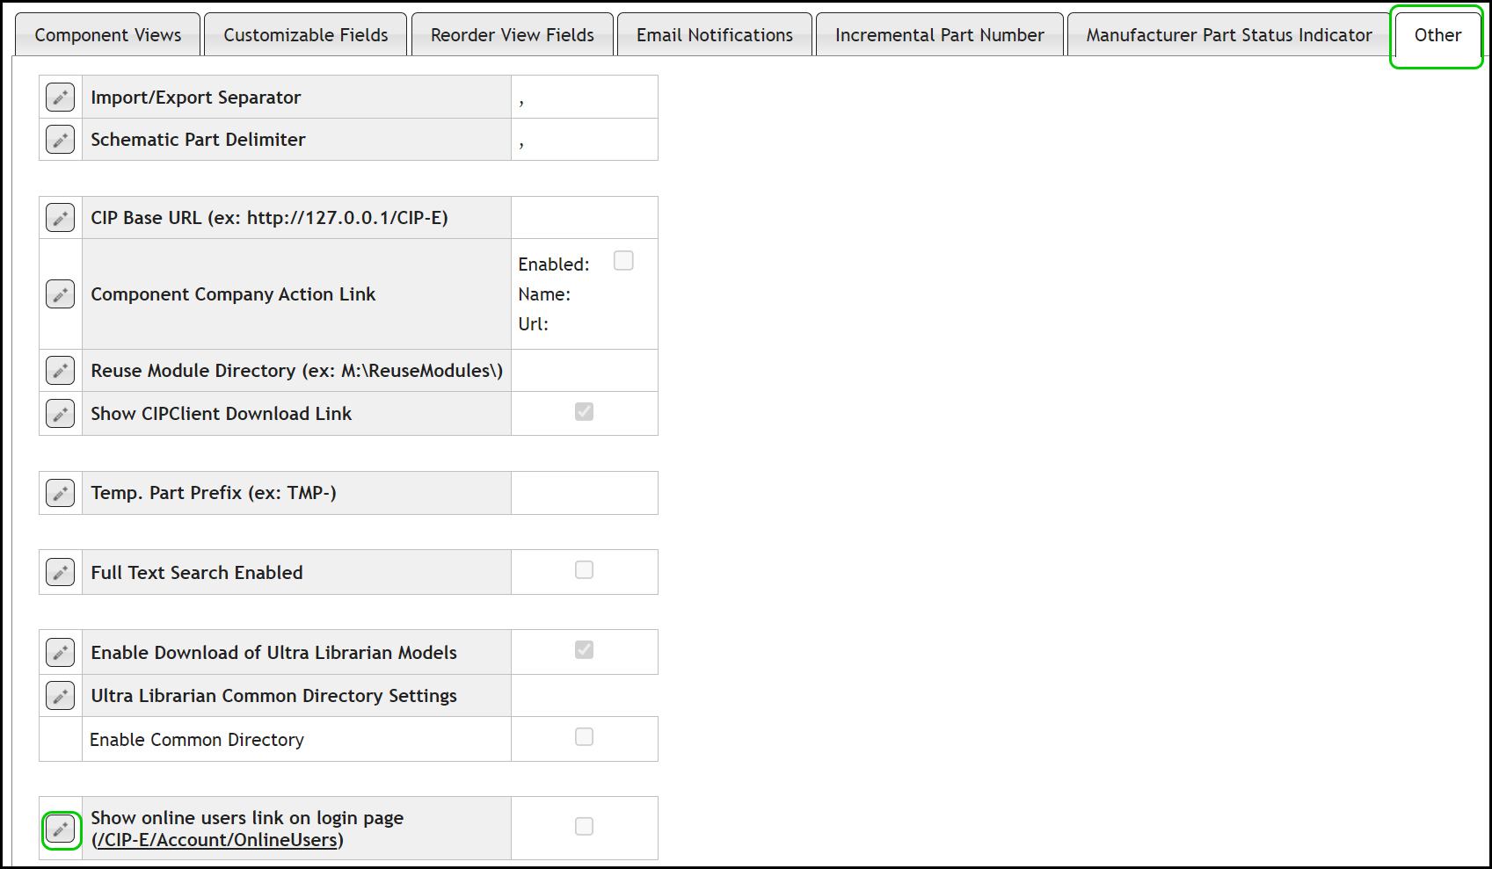
Task: Enable the Full Text Search checkbox
Action: (x=584, y=569)
